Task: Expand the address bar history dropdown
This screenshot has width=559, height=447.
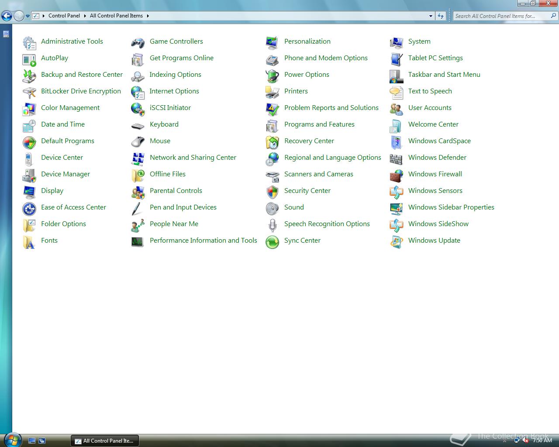Action: (x=431, y=16)
